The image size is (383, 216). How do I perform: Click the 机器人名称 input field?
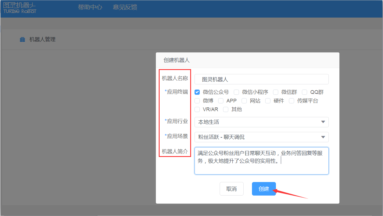coord(261,79)
